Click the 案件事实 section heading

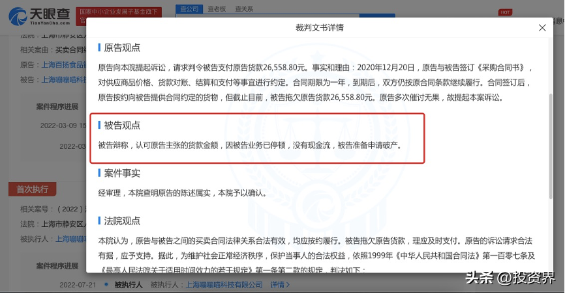click(122, 173)
